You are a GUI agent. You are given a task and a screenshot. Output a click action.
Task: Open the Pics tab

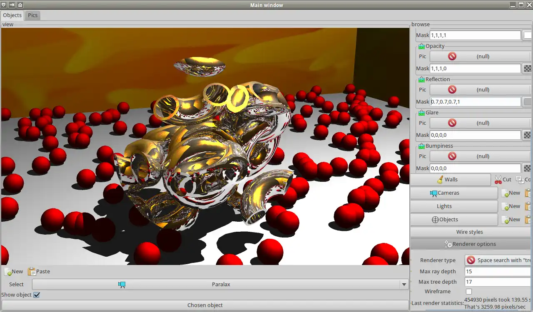coord(32,15)
